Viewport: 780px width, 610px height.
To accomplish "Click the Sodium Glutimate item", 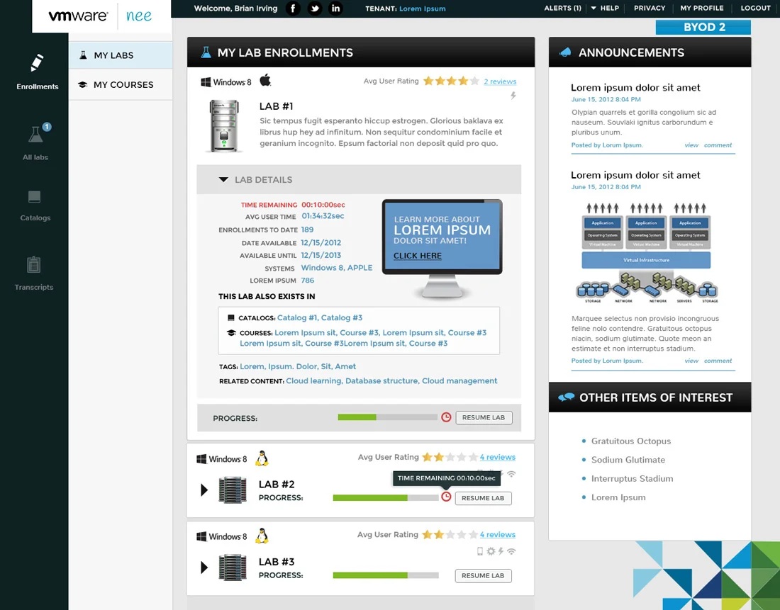I will pos(628,460).
